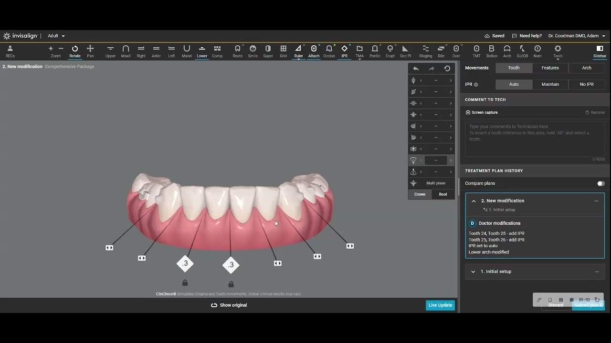This screenshot has width=611, height=343.
Task: Expand the Initial setup plan entry
Action: 473,272
